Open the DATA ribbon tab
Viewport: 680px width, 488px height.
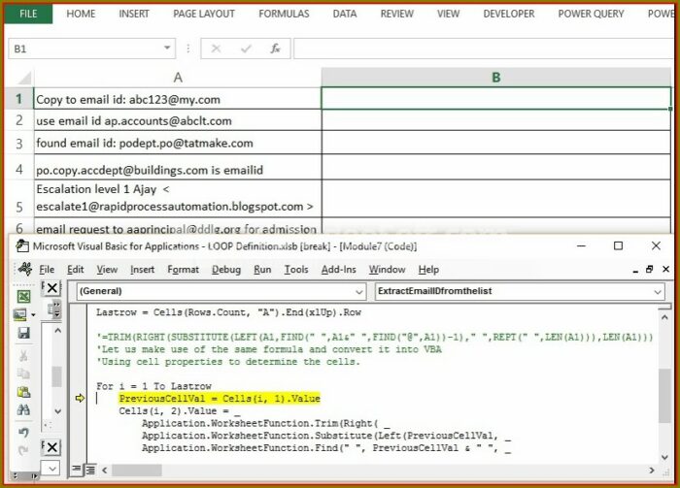tap(345, 14)
